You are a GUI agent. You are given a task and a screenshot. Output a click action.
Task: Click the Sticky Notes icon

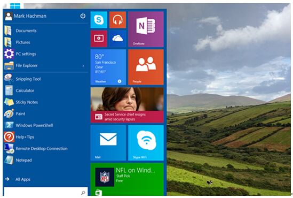[x=9, y=102]
